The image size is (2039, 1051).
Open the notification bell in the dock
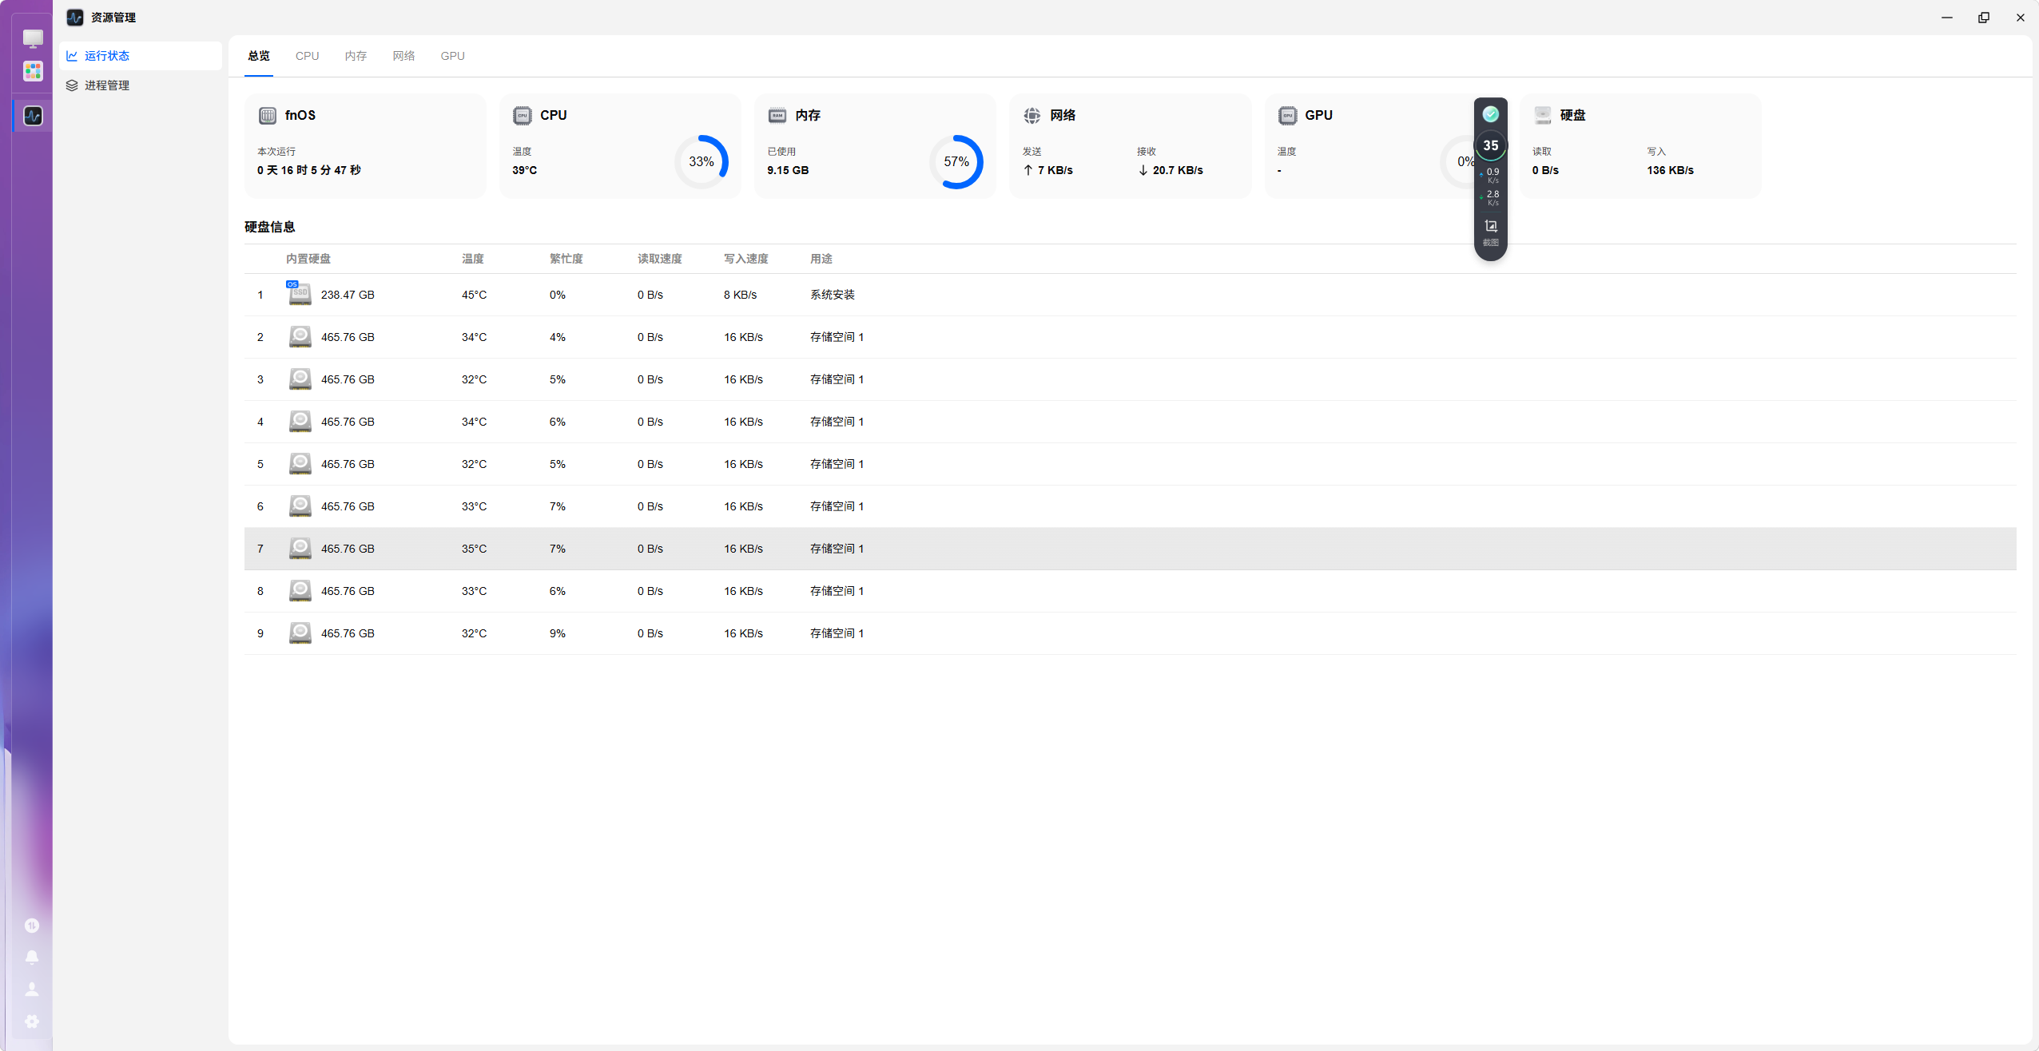(x=32, y=957)
